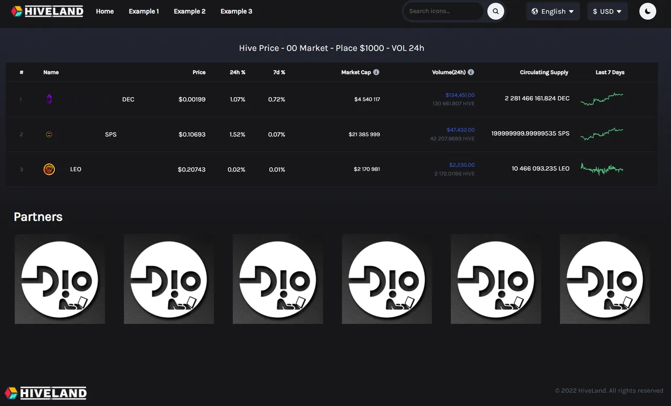Viewport: 671px width, 406px height.
Task: Select the last Partners logo thumbnail
Action: (x=605, y=279)
